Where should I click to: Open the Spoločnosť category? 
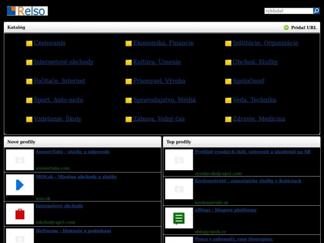coord(248,81)
